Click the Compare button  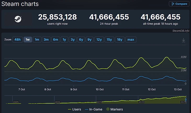179,4
